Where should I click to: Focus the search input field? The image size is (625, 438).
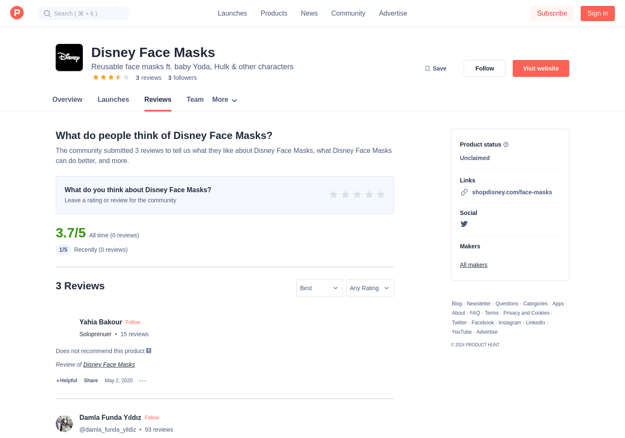pos(84,14)
